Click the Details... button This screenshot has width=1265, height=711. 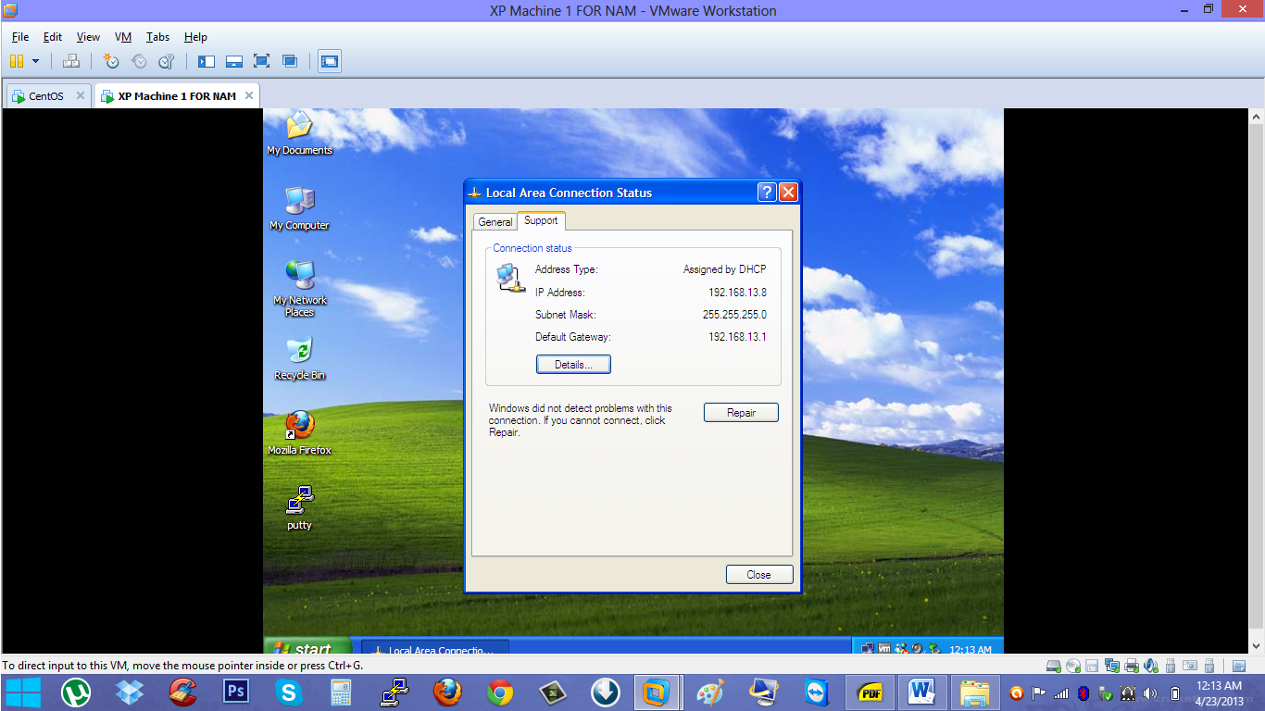573,365
